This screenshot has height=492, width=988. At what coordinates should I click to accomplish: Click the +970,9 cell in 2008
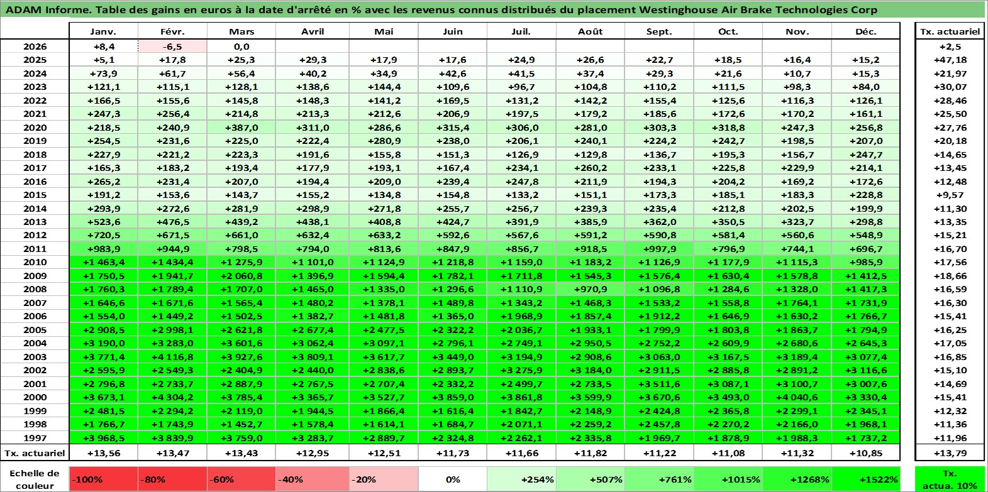590,289
